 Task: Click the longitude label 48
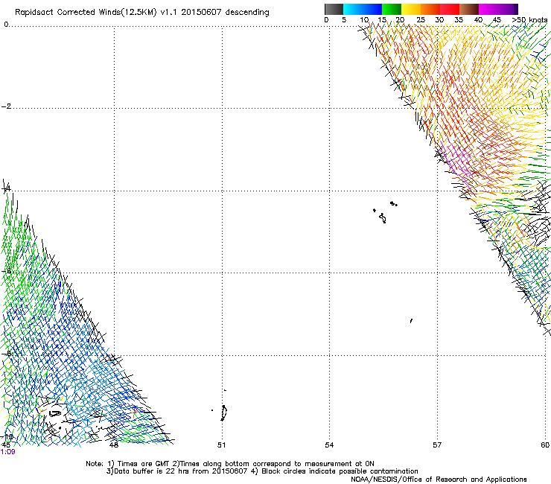point(114,445)
